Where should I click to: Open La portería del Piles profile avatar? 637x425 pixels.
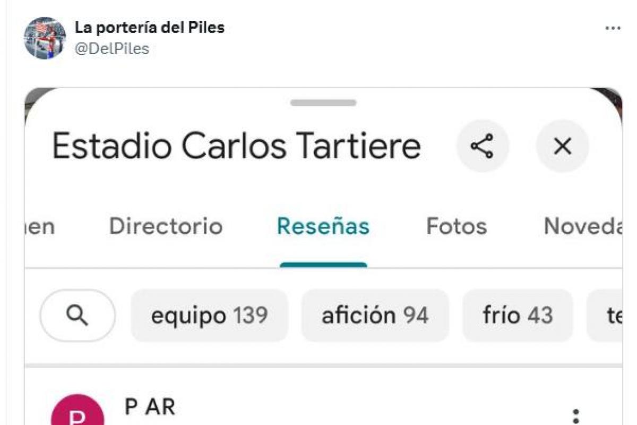(45, 38)
